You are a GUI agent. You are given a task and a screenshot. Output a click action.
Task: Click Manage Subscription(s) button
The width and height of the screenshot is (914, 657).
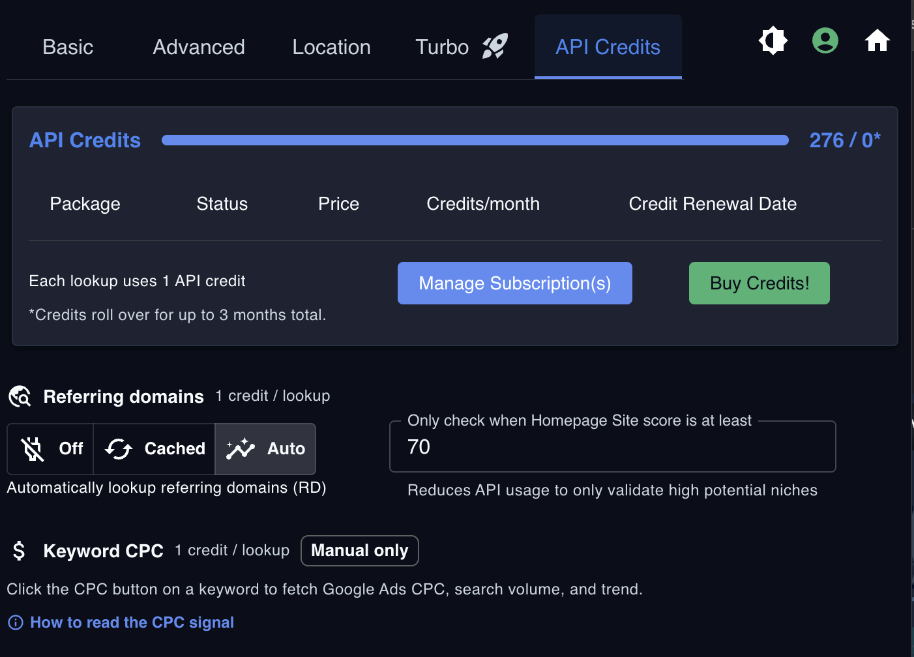pyautogui.click(x=515, y=284)
